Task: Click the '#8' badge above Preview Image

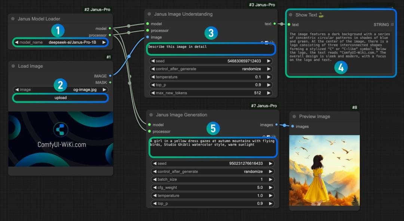Action: click(x=355, y=107)
